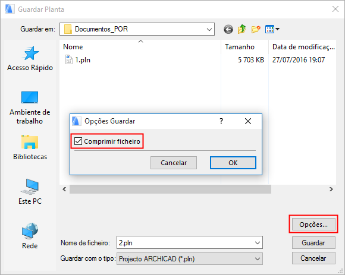Expand Guardar com o tipo dropdown
Viewport: 345px width, 275px height.
[257, 259]
